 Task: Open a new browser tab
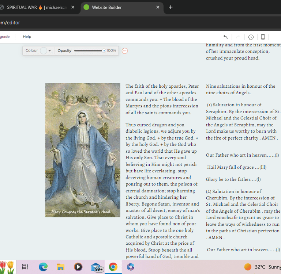[171, 7]
